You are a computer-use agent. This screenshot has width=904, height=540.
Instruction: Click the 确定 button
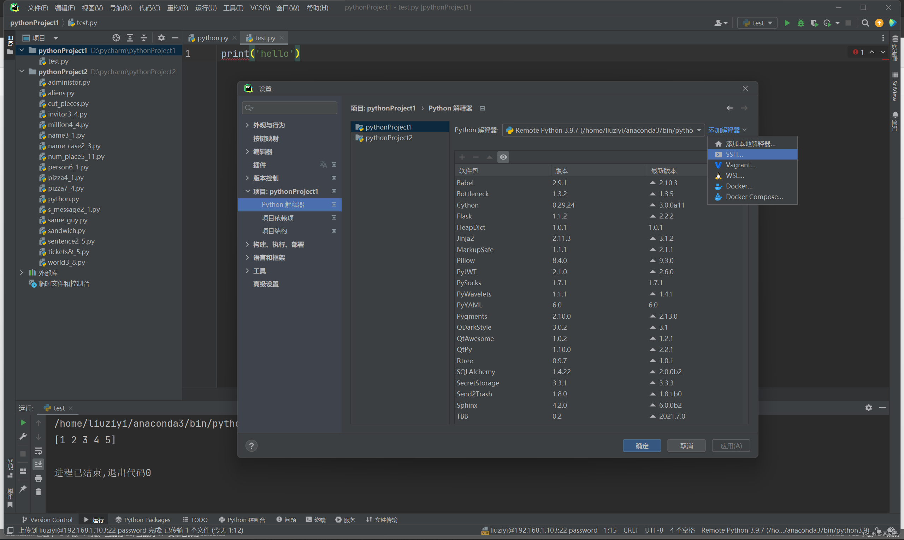[642, 446]
